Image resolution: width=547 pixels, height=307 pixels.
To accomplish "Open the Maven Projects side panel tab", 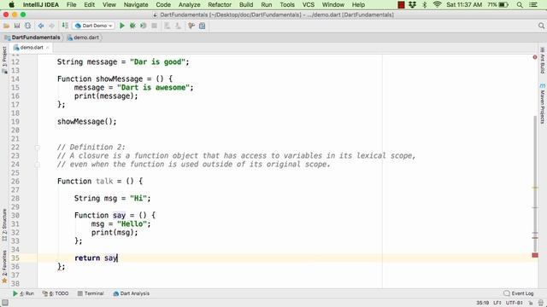I will (543, 104).
